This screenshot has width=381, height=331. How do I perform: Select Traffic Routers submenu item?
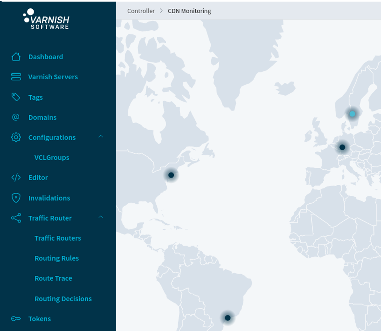[x=58, y=238]
